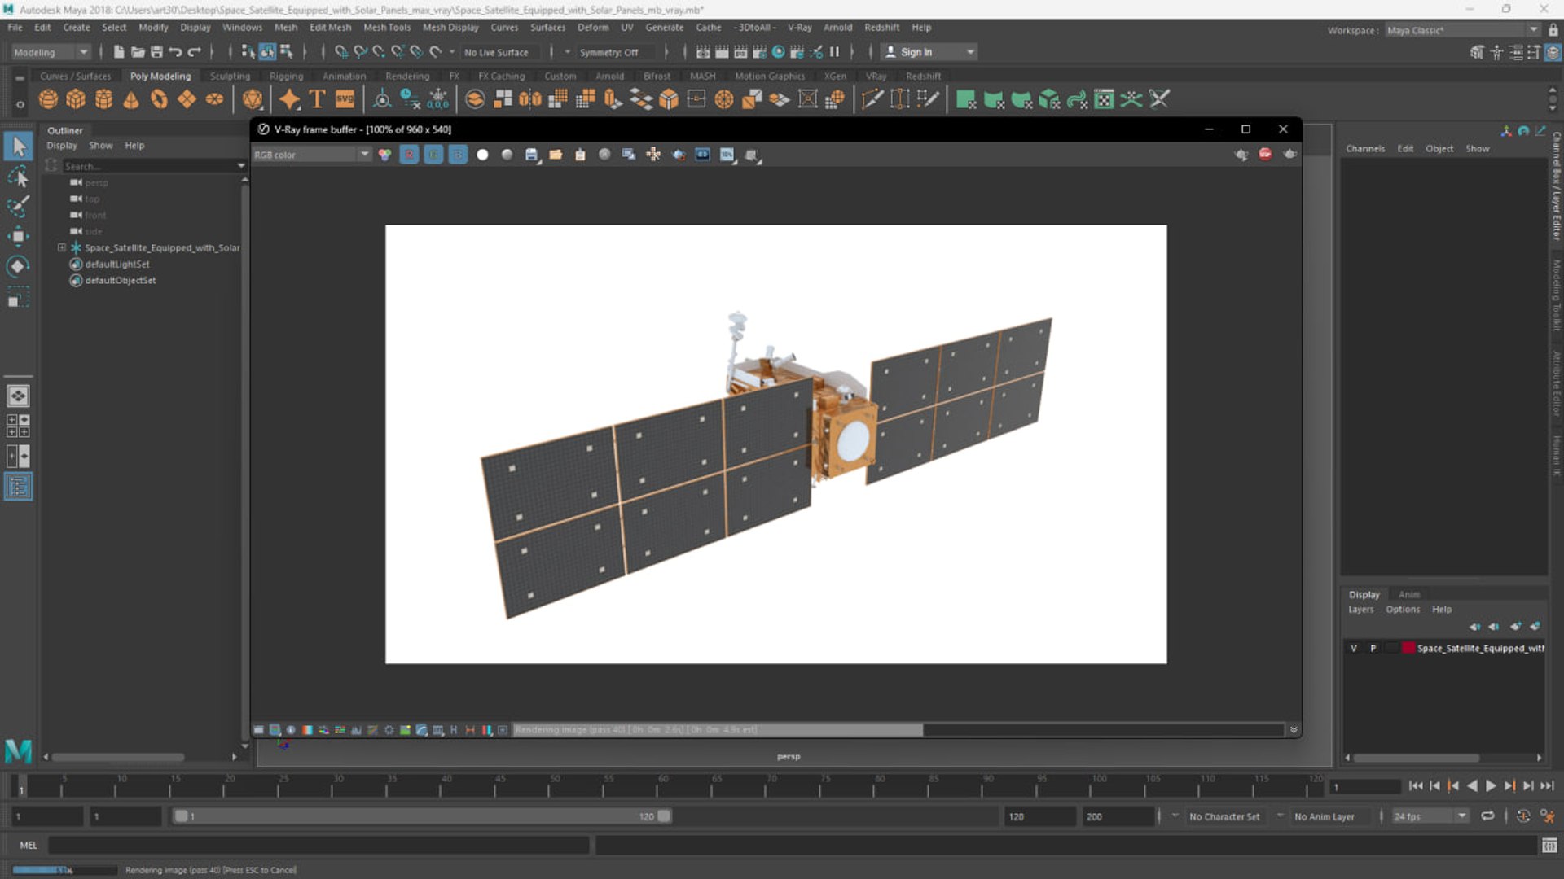Viewport: 1564px width, 879px height.
Task: Load image in V-Ray frame buffer
Action: (556, 155)
